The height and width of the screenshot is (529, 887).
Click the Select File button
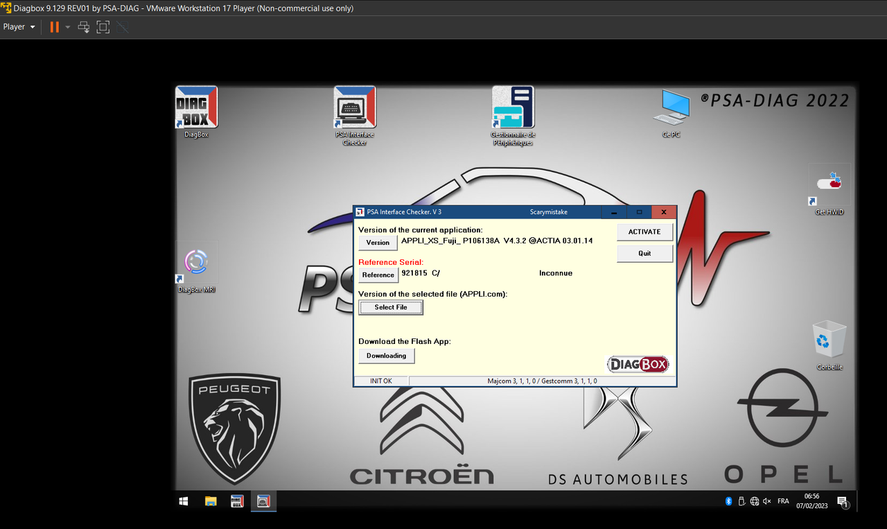tap(391, 307)
